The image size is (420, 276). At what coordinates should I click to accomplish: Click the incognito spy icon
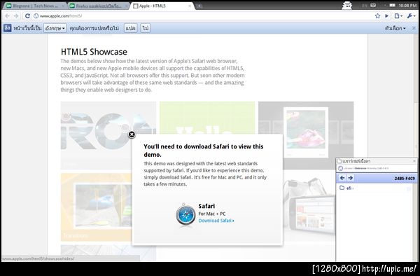347,6
